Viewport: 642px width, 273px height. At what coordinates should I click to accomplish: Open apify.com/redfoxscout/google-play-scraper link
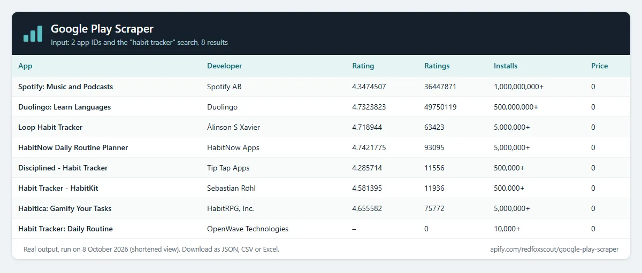[554, 249]
